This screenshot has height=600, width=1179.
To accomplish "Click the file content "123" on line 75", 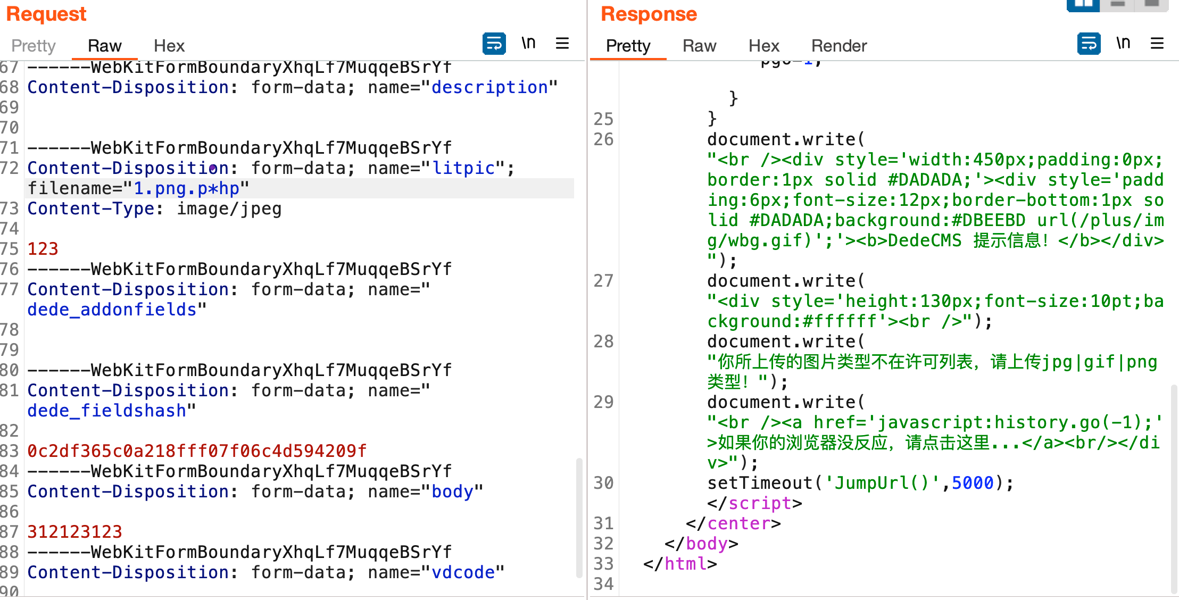I will (x=43, y=249).
